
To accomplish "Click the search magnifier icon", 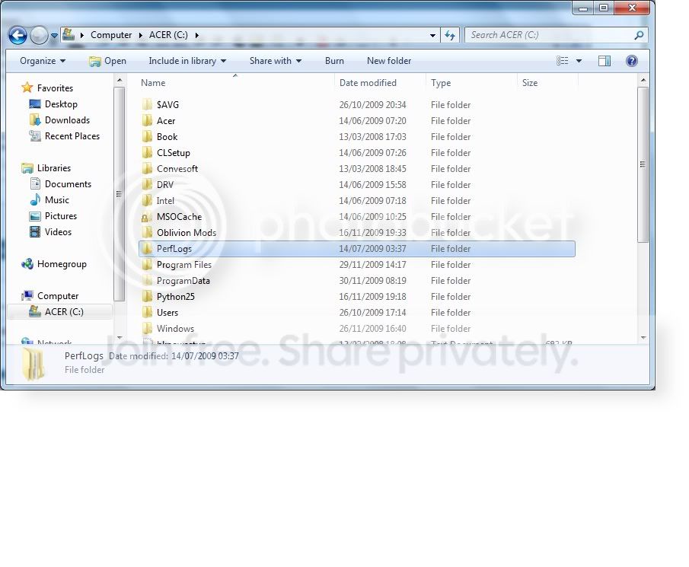I will click(x=639, y=35).
